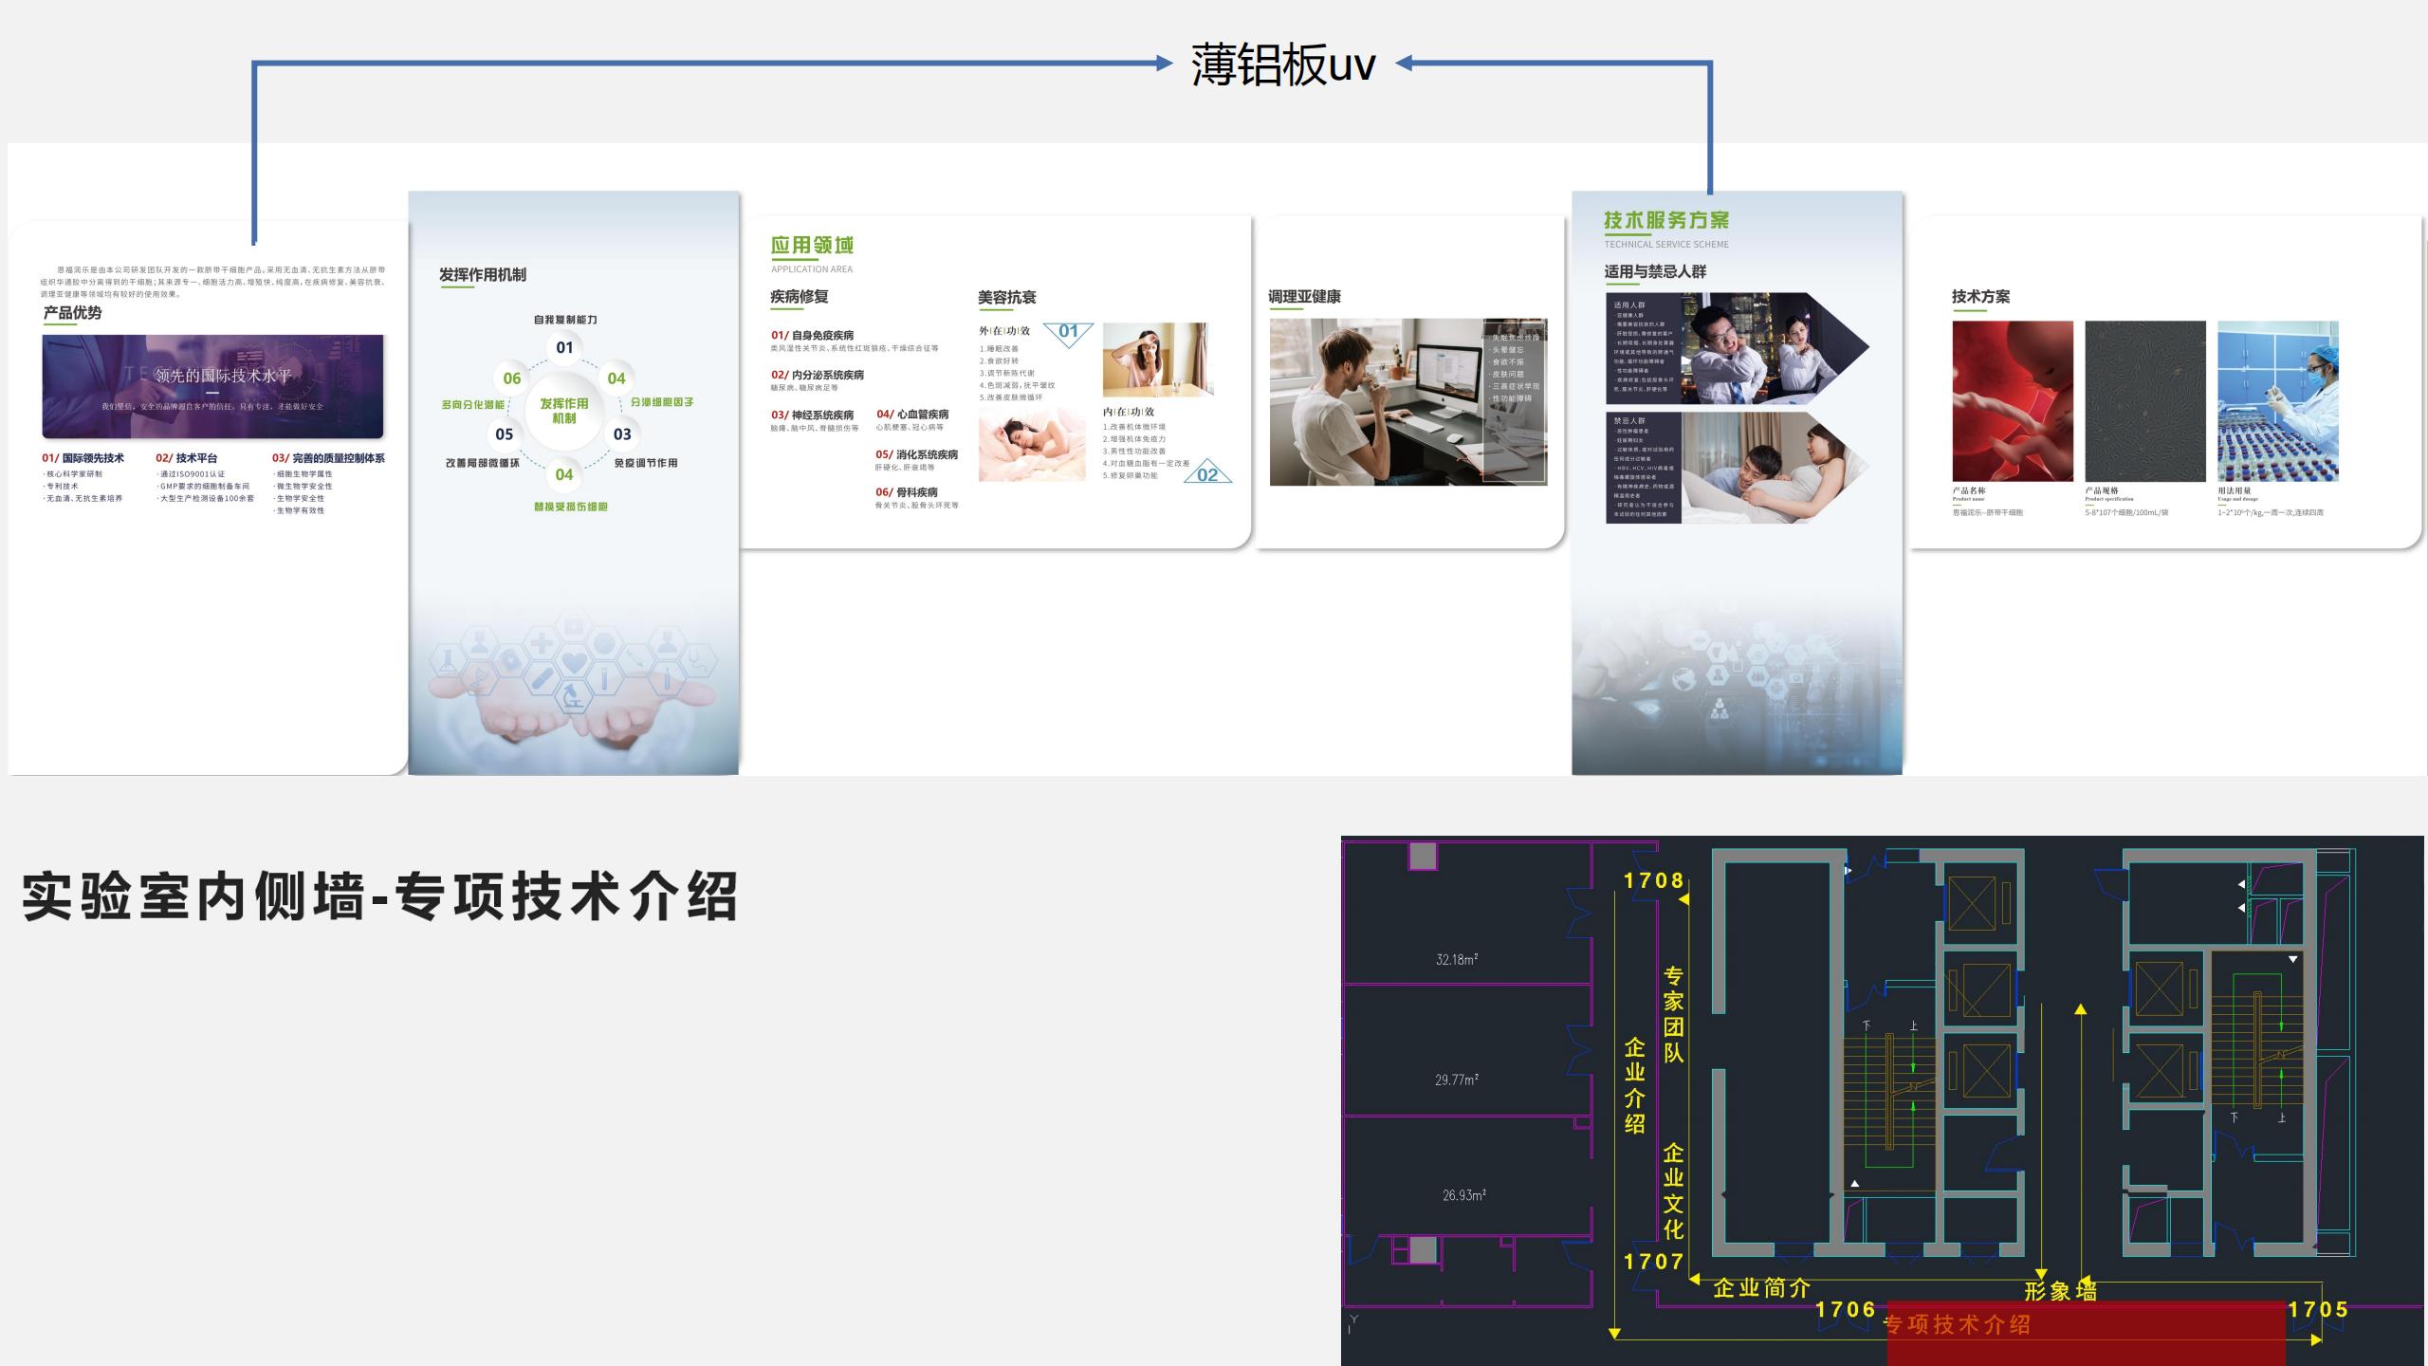Click the blue 02 triangle badge
The height and width of the screenshot is (1366, 2428).
1207,473
